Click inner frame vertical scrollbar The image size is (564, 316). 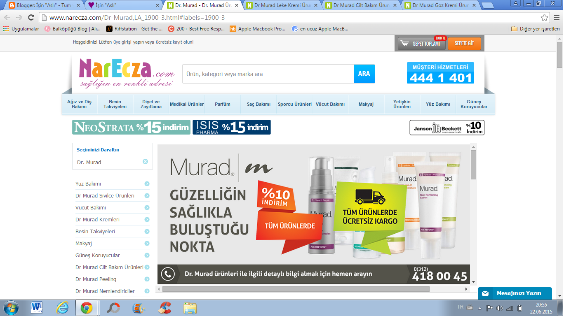473,165
